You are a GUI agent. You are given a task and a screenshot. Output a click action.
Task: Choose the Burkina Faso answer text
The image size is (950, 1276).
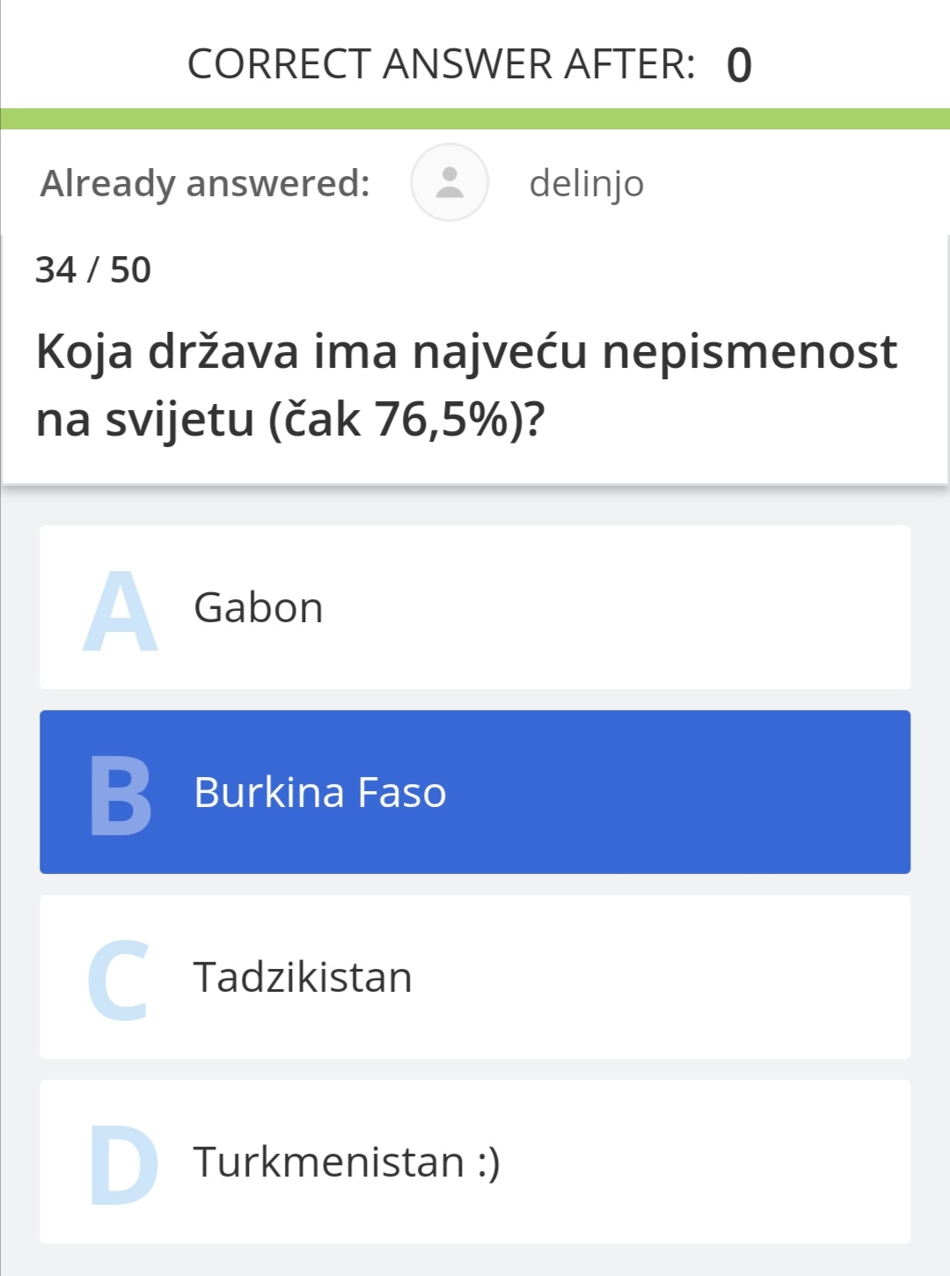click(320, 793)
